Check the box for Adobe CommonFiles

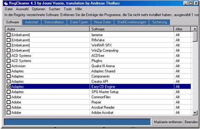pyautogui.click(x=8, y=97)
